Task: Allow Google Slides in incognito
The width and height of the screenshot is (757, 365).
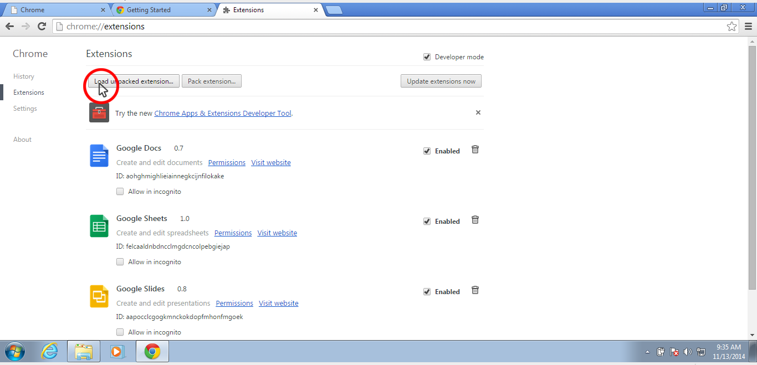Action: (120, 332)
